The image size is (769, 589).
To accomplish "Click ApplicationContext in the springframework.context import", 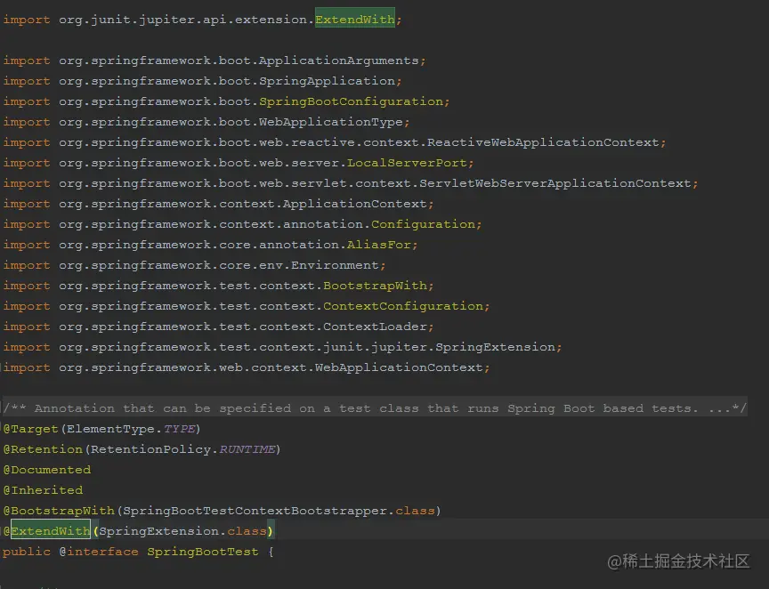I will 355,204.
